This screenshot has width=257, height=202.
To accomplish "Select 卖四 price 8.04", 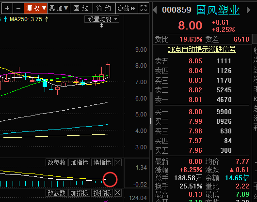I will coord(195,71).
